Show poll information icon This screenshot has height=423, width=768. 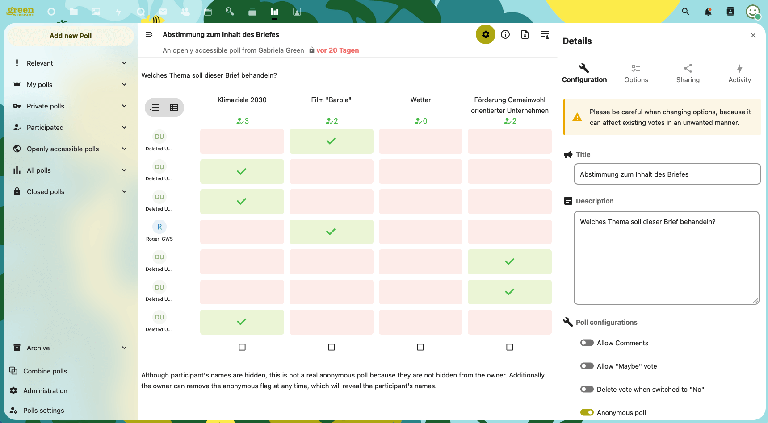click(505, 34)
